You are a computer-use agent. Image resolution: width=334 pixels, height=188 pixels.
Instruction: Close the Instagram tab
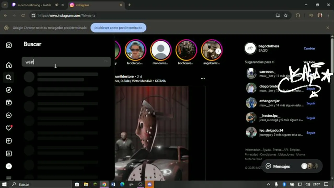[x=121, y=5]
